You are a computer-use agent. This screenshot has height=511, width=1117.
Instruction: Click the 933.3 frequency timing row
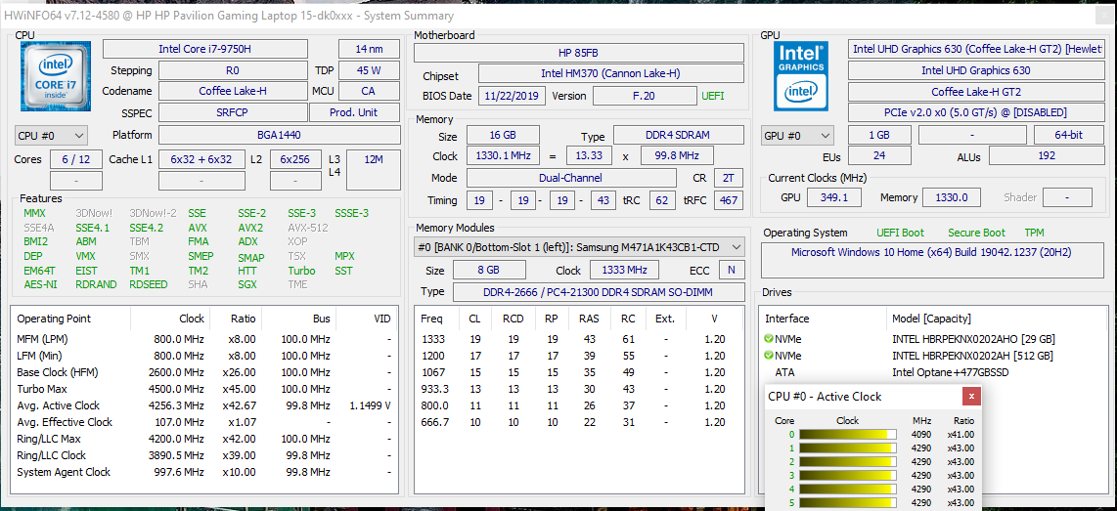pos(579,389)
